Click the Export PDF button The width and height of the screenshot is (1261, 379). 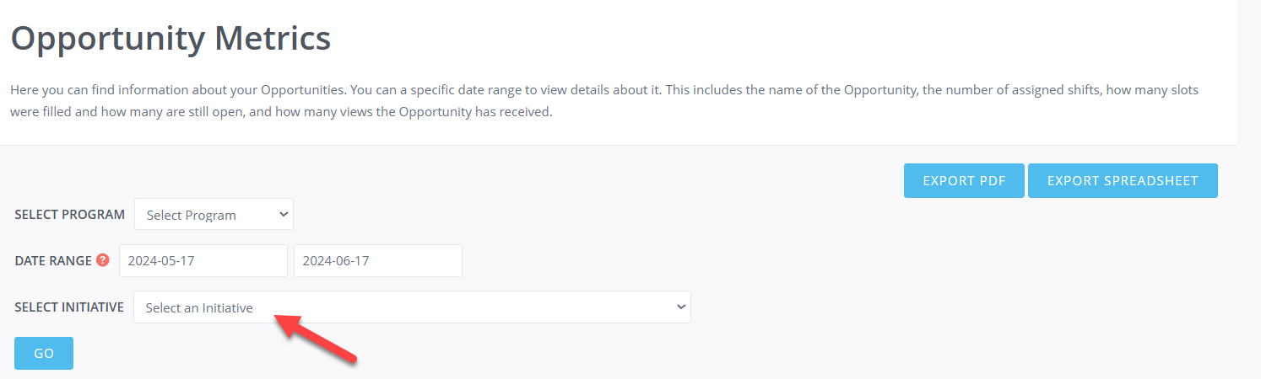coord(964,181)
